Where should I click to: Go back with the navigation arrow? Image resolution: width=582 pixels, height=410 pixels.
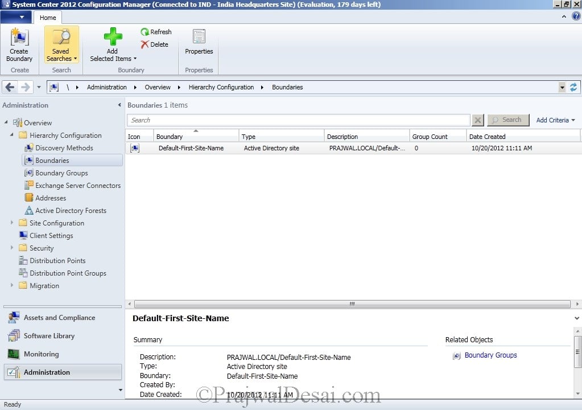10,87
